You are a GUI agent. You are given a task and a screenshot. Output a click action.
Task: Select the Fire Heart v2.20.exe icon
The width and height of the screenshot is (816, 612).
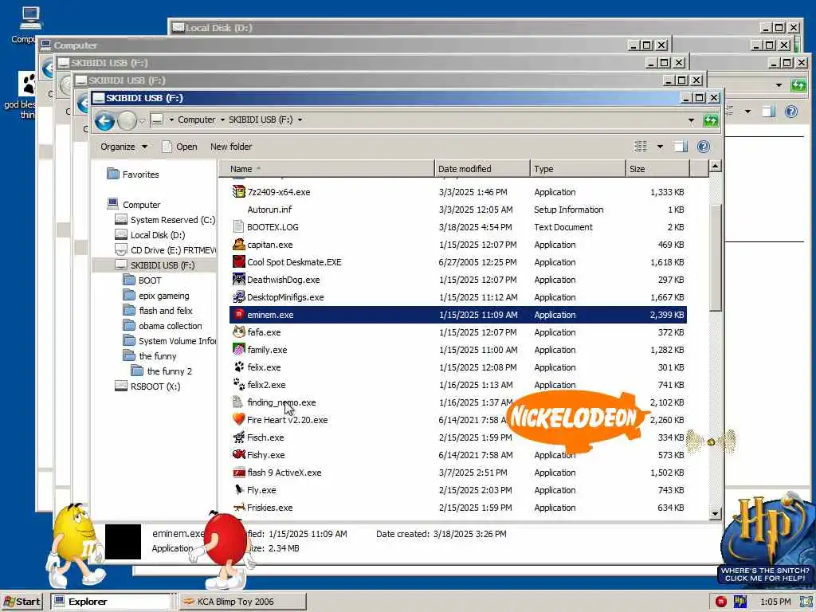[x=238, y=419]
